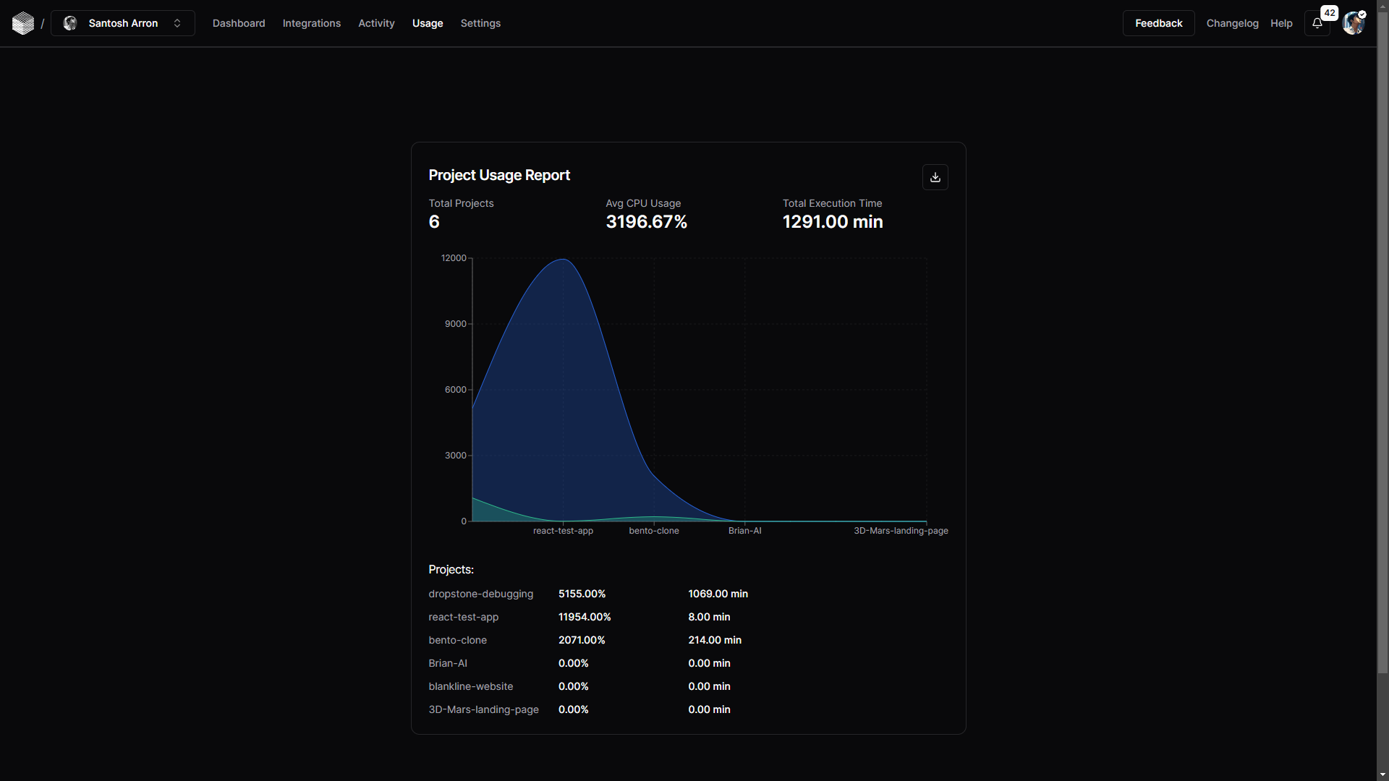The height and width of the screenshot is (781, 1389).
Task: Open the Settings tab
Action: pos(480,23)
